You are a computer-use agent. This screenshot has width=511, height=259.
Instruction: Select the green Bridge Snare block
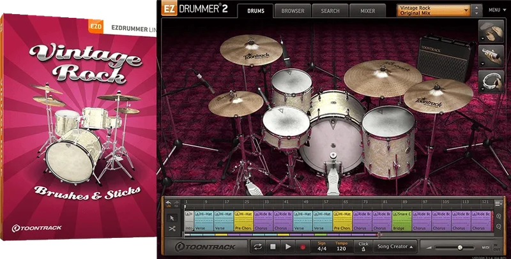tap(402, 221)
